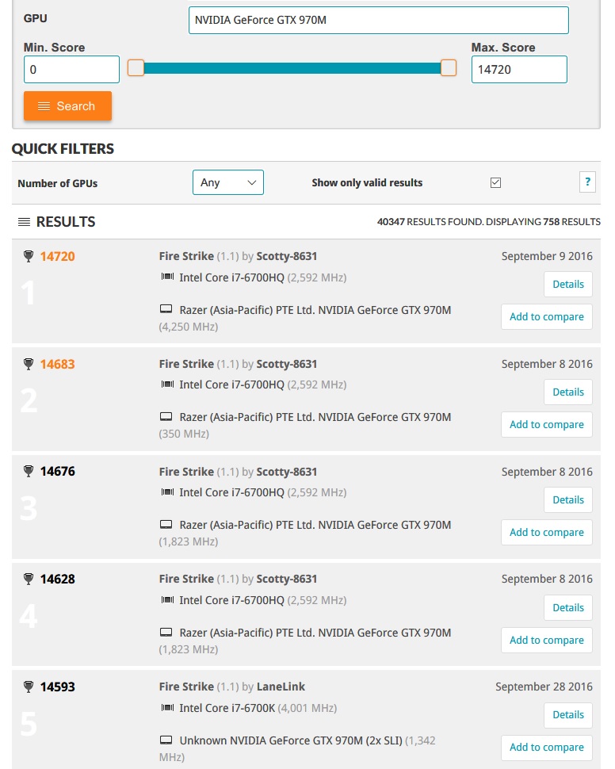Uncheck Show only valid results
This screenshot has height=769, width=615.
[x=495, y=182]
